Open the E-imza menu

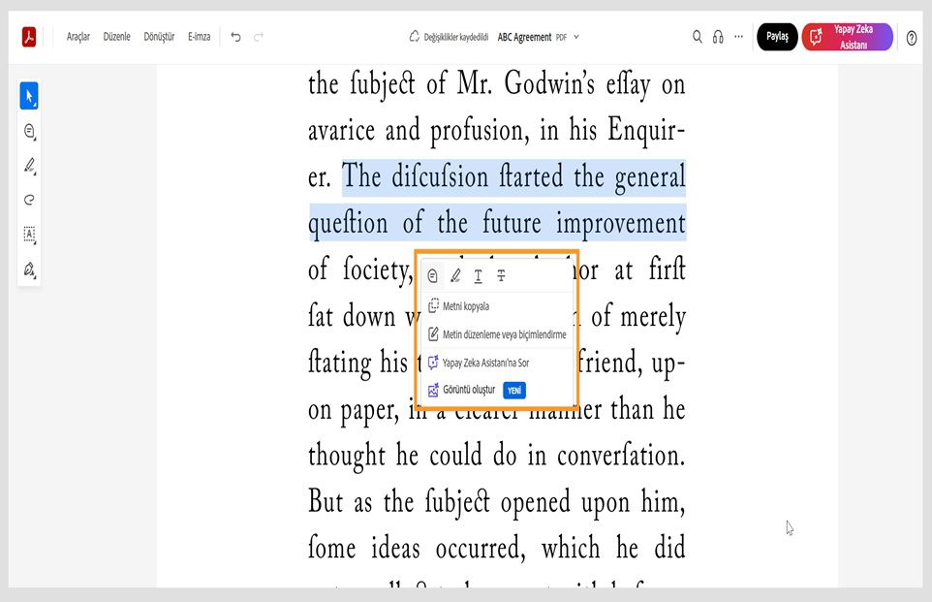point(200,37)
